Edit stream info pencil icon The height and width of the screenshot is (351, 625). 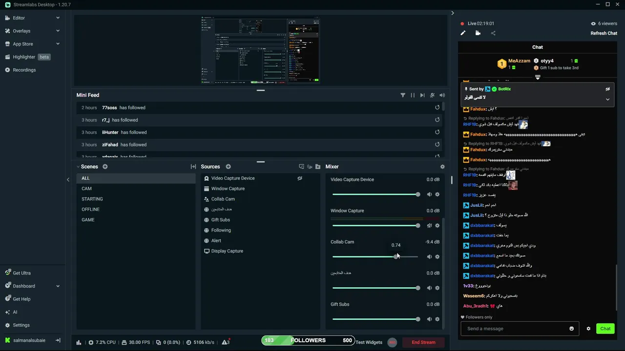tap(463, 33)
